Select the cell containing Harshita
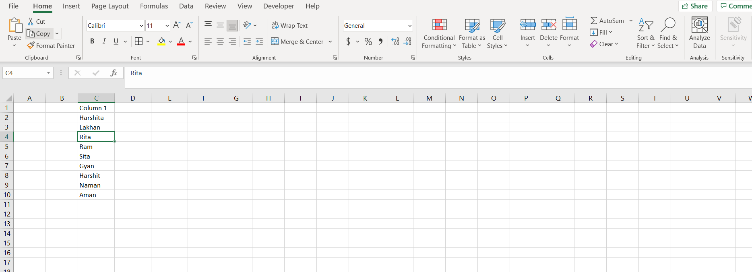The height and width of the screenshot is (272, 752). tap(96, 117)
